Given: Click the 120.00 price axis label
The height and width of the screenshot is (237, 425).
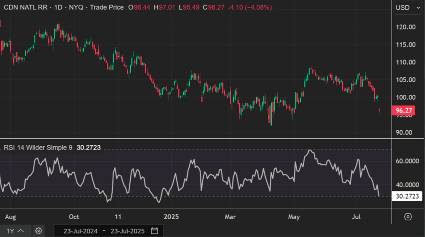Looking at the screenshot, I should (x=405, y=27).
